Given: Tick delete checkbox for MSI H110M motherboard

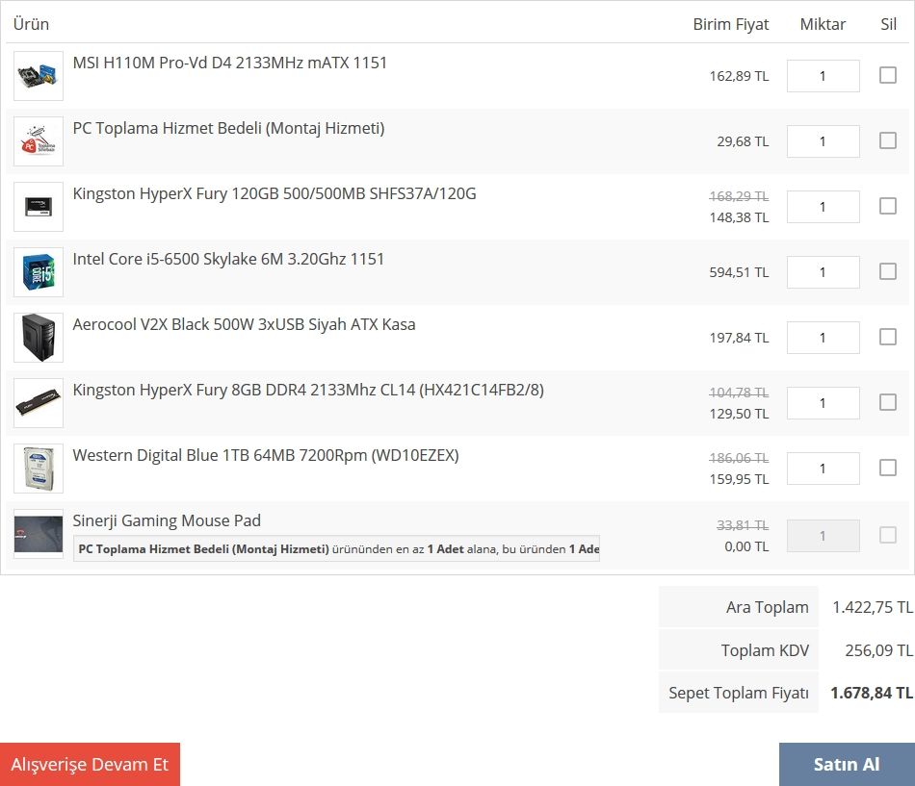Looking at the screenshot, I should 888,75.
